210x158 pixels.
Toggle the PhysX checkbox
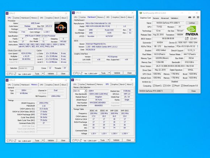coord(173,86)
